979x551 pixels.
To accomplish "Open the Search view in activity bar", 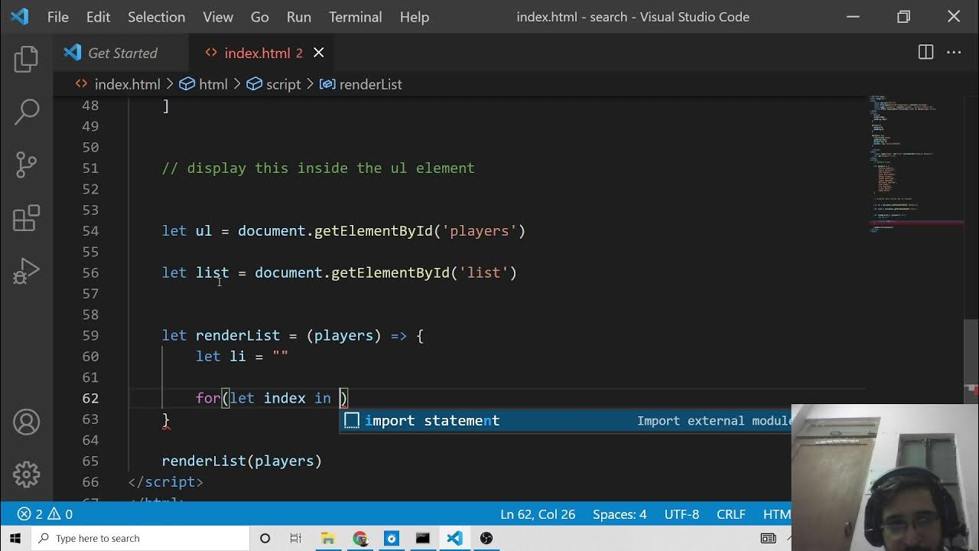I will point(26,112).
